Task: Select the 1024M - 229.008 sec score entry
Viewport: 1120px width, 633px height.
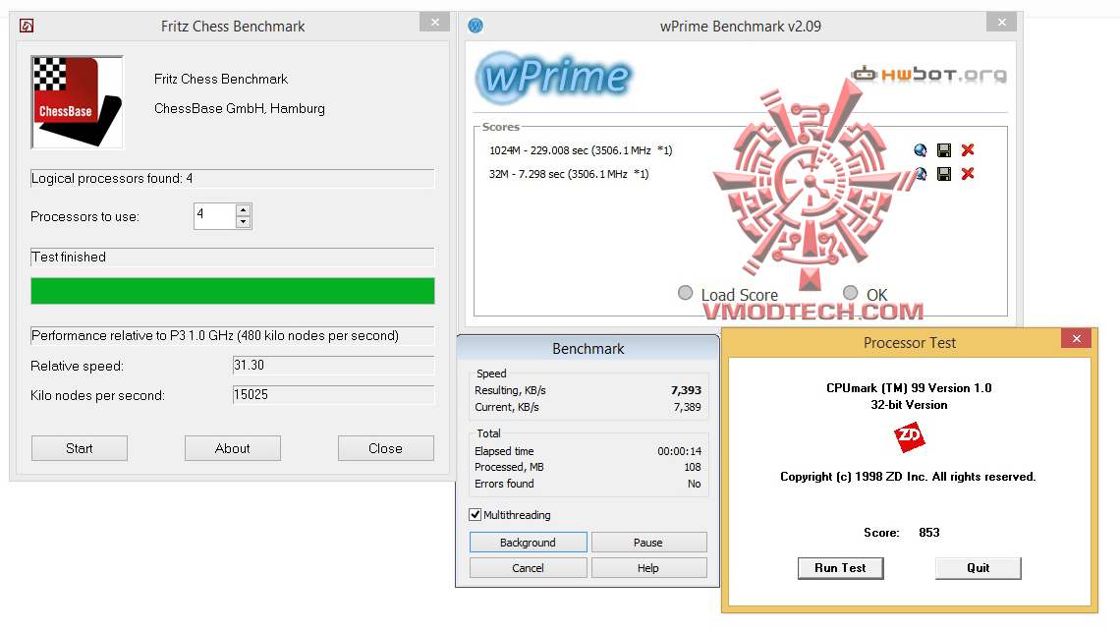Action: (581, 150)
